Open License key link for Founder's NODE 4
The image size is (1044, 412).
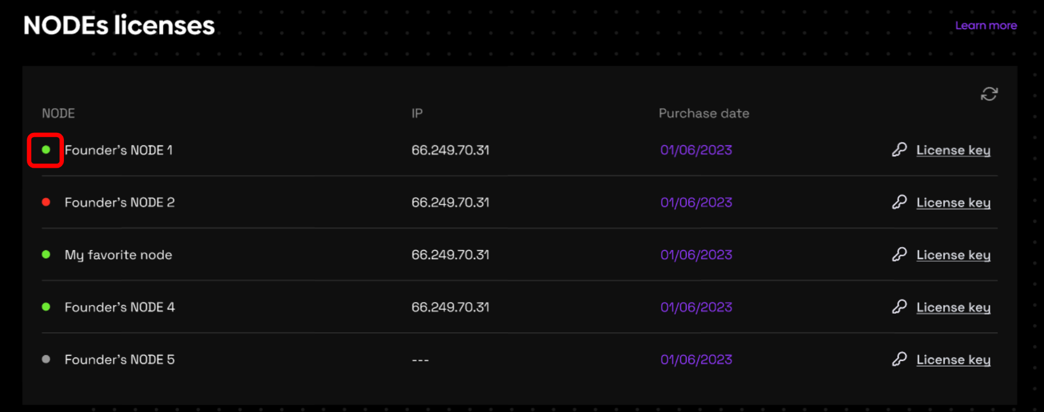pyautogui.click(x=953, y=308)
